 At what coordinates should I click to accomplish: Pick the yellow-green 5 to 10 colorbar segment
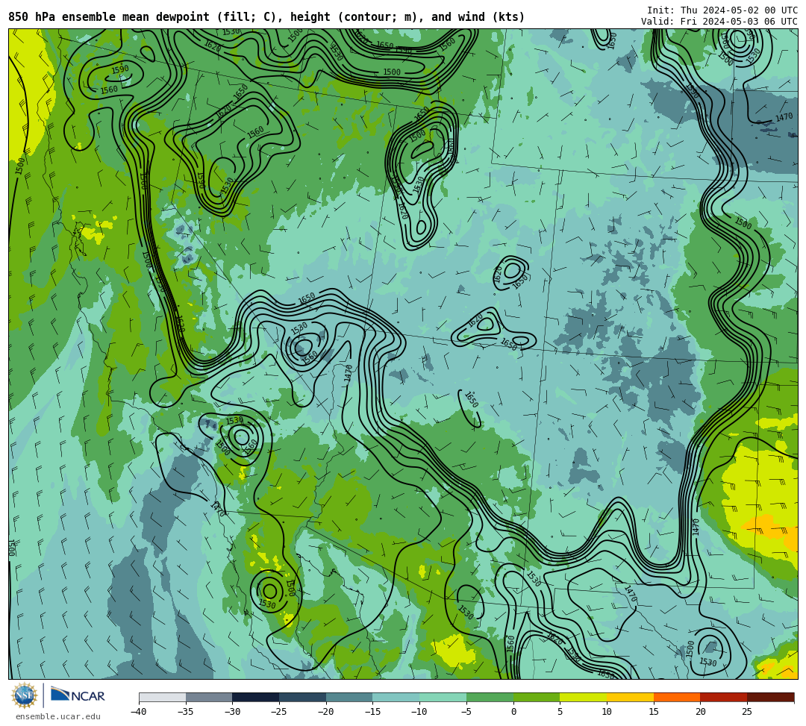pos(584,698)
